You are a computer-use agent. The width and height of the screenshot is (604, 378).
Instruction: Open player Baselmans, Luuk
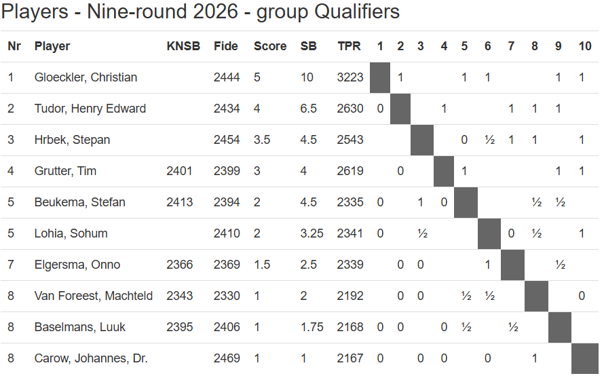tap(80, 327)
